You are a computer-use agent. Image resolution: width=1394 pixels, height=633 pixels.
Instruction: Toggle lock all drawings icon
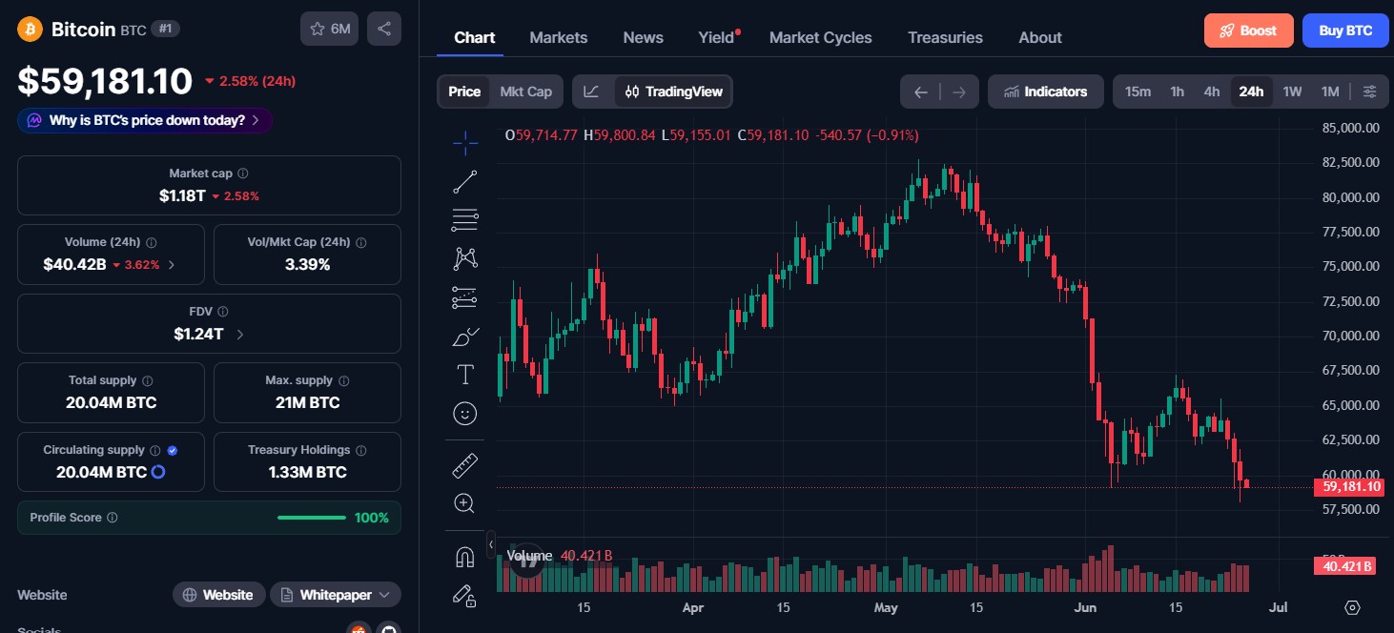(x=465, y=596)
